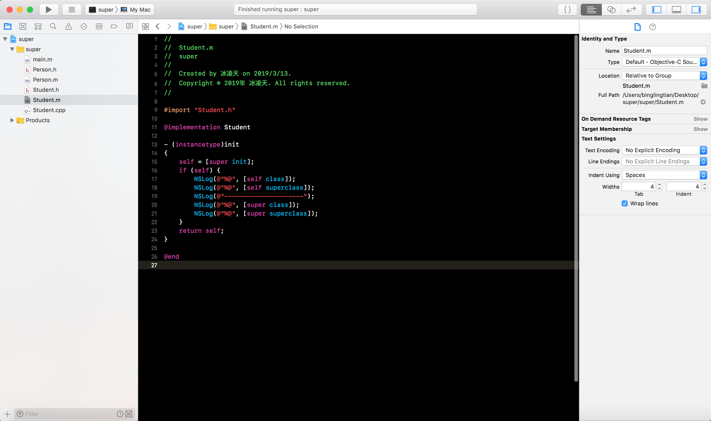Show On Demand Resource Tags

[x=700, y=119]
